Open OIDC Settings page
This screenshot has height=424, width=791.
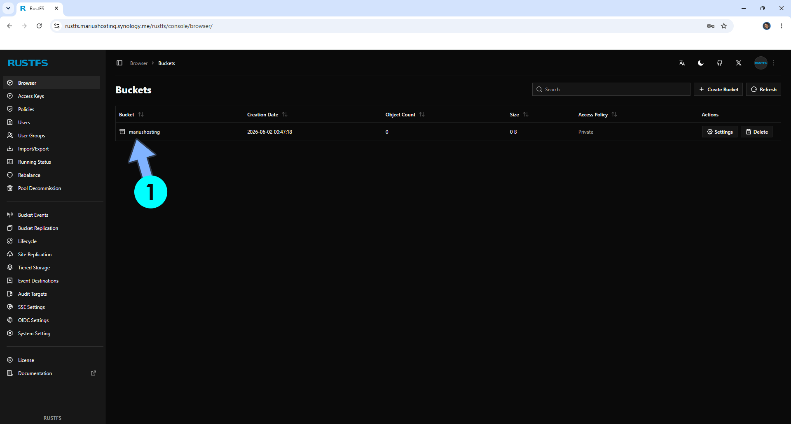click(51, 320)
